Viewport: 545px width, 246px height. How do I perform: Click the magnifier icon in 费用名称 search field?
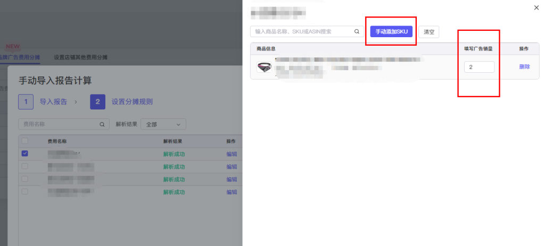[102, 124]
